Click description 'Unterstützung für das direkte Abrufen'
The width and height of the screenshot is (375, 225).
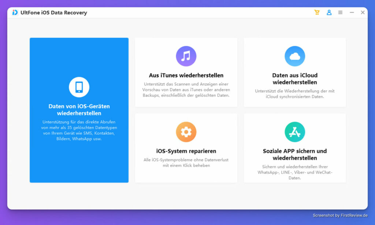(79, 122)
